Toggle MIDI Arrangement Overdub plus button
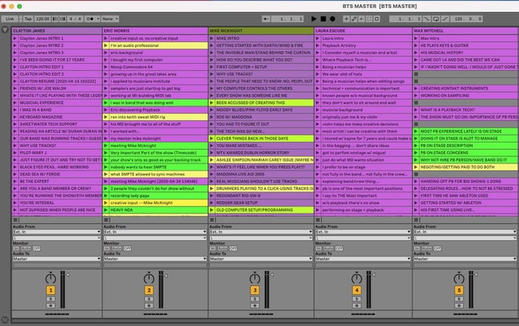Screen dimensions: 519x326 click(x=347, y=19)
